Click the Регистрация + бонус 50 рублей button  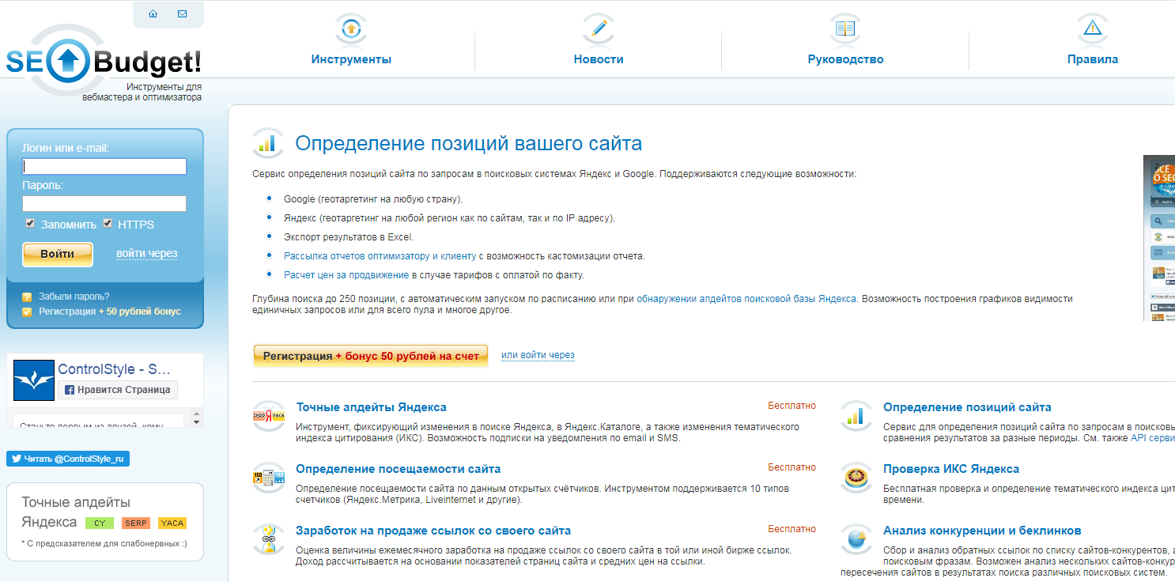pyautogui.click(x=371, y=356)
